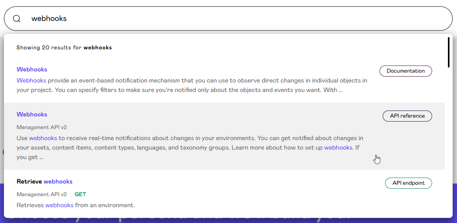457x223 pixels.
Task: Click the results list scrollbar thumb
Action: coord(449,52)
